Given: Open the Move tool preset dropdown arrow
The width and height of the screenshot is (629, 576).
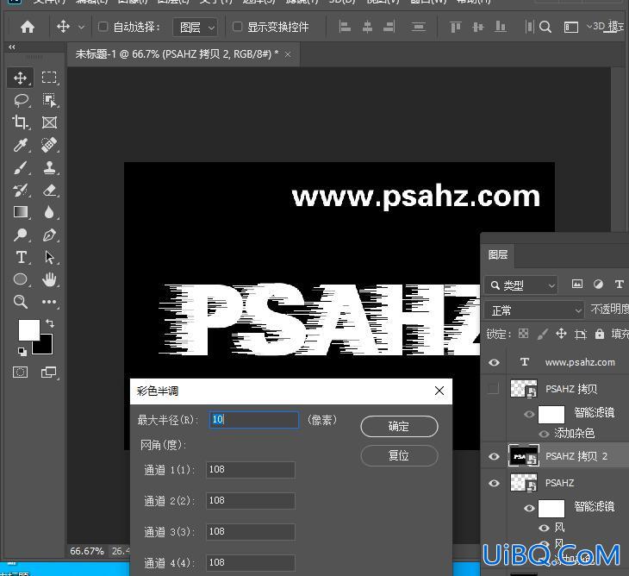Looking at the screenshot, I should click(x=81, y=28).
